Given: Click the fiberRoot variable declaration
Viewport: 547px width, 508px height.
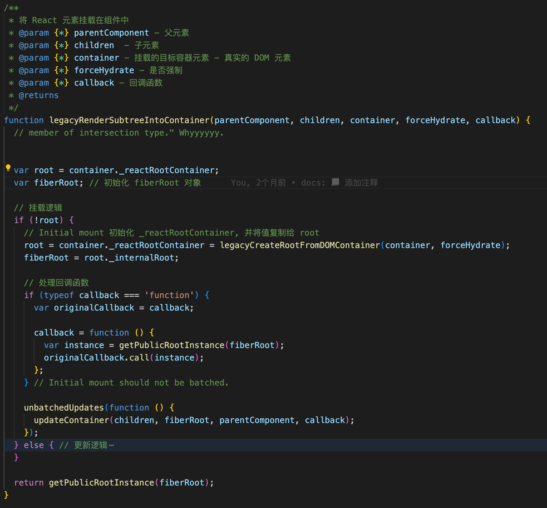Looking at the screenshot, I should pyautogui.click(x=57, y=183).
